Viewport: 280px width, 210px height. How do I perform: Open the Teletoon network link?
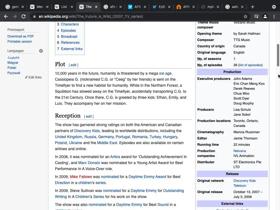(240, 186)
